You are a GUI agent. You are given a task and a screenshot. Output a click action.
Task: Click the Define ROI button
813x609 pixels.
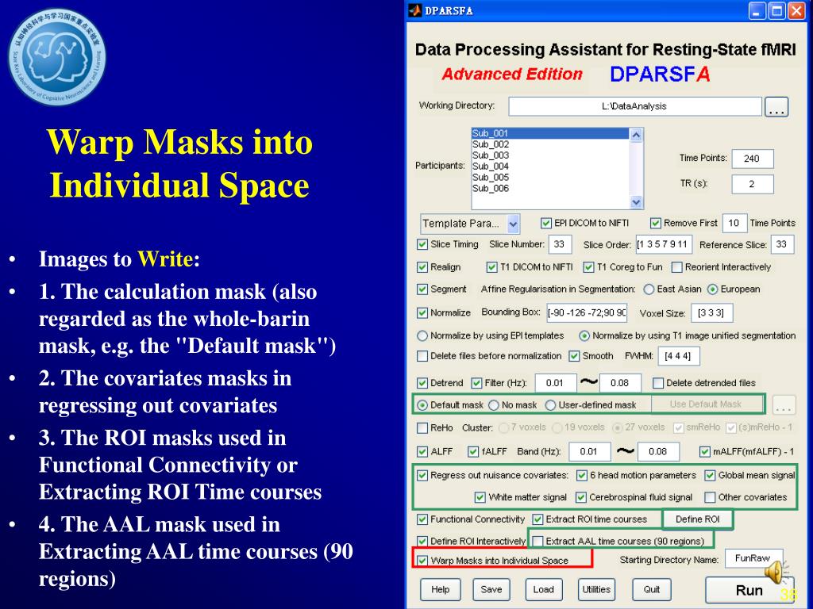point(698,519)
